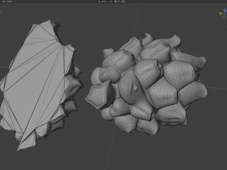Open the Add menu in viewport header
Screen dimensions: 227x170
[x=3, y=1]
